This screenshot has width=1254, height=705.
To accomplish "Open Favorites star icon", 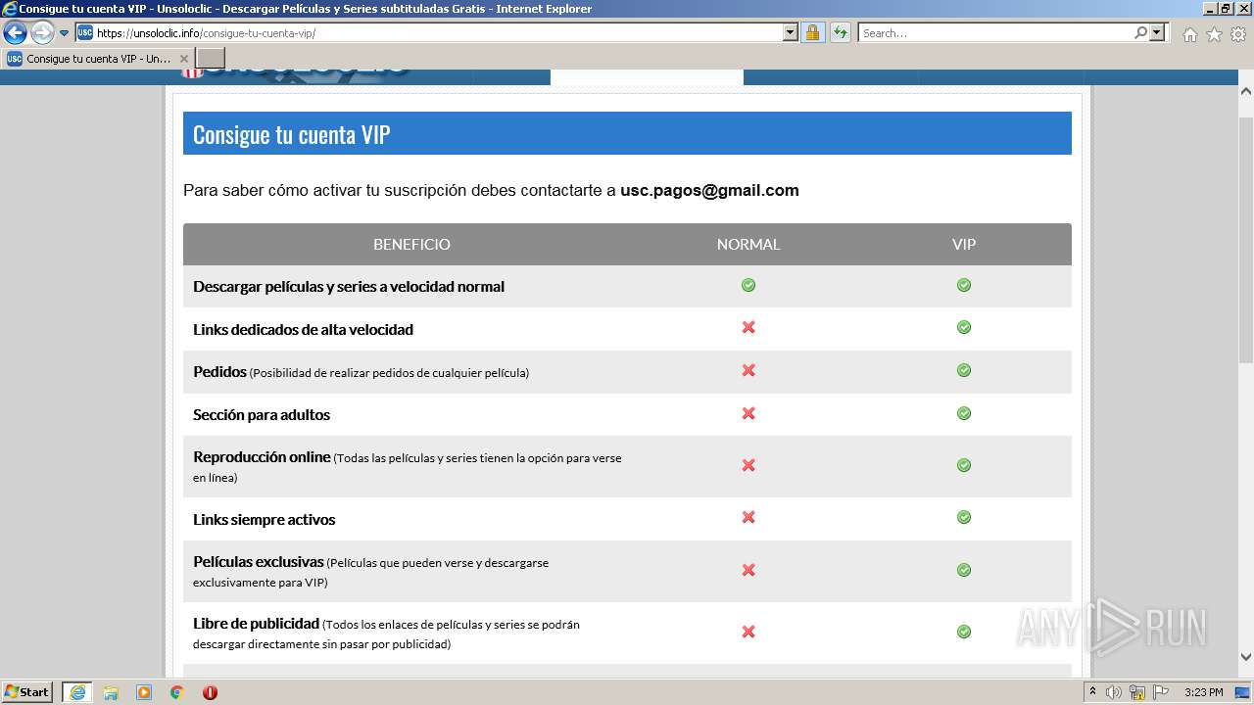I will coord(1214,34).
